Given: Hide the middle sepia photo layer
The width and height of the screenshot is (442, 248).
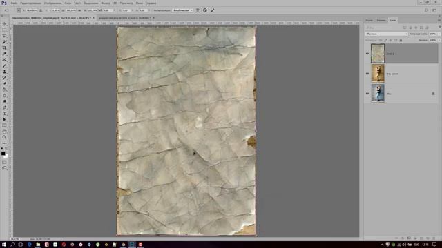Looking at the screenshot, I should coord(367,74).
